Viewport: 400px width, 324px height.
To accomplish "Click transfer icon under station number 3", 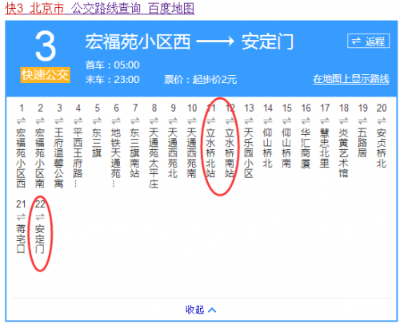I will [x=59, y=121].
